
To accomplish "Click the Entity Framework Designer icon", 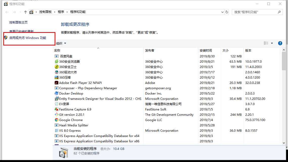I will tap(57, 99).
